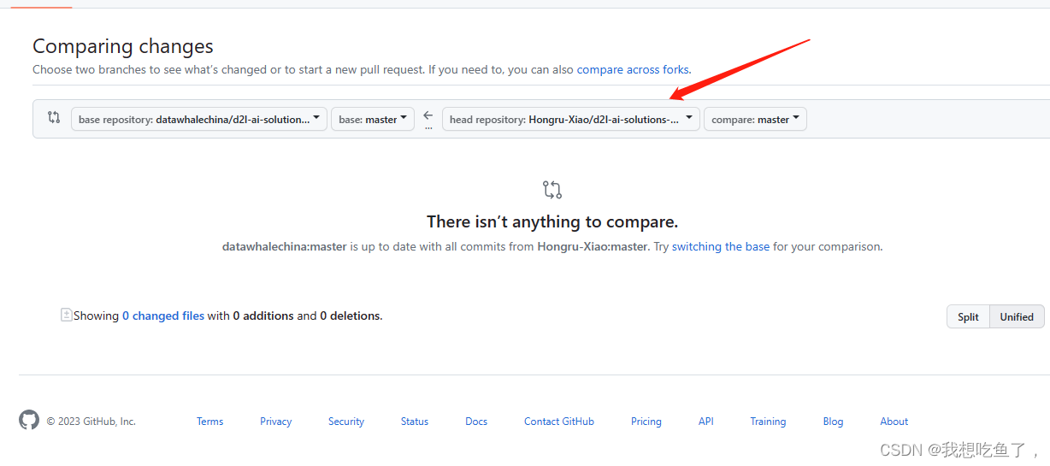Open the 'compare: master' branch dropdown
Screen dimensions: 1050x466
click(755, 119)
